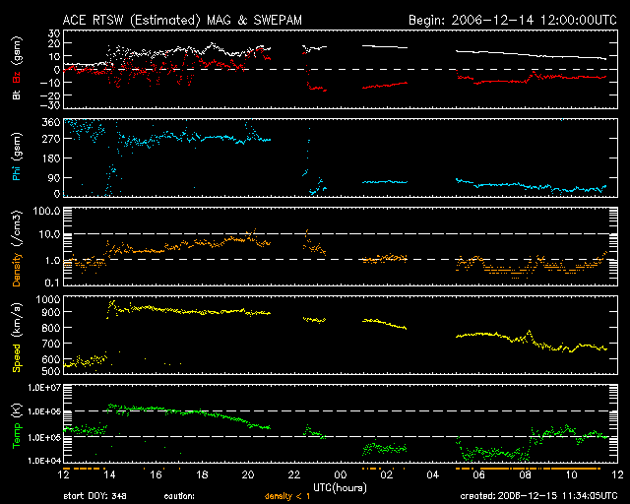630x504 pixels.
Task: Click the 18 hour tick on the time axis
Action: tap(202, 475)
